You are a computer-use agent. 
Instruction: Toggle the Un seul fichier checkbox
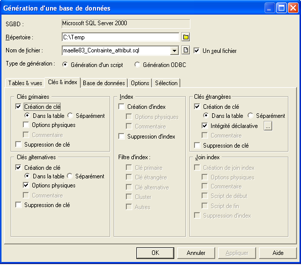196,51
